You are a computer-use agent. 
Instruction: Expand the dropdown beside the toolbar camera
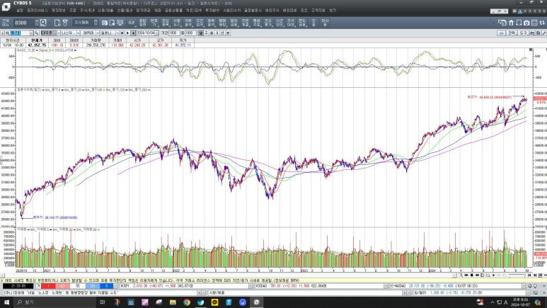point(96,23)
